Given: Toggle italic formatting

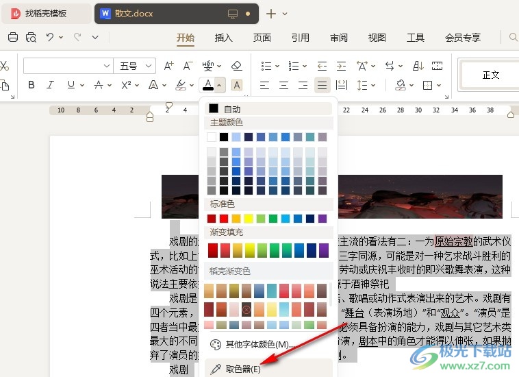Looking at the screenshot, I should pyautogui.click(x=51, y=86).
